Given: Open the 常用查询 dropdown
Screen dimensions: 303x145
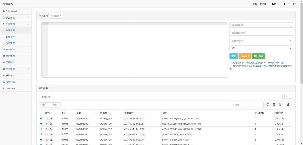Looking at the screenshot, I should point(56,16).
